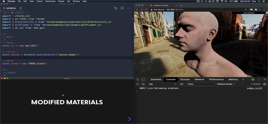Reload the Chrome page

[146, 10]
